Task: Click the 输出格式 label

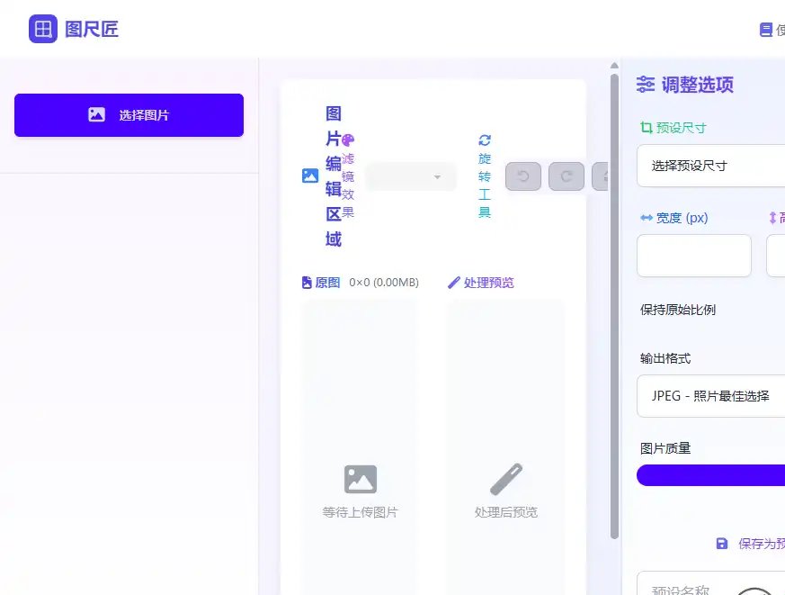Action: point(665,358)
